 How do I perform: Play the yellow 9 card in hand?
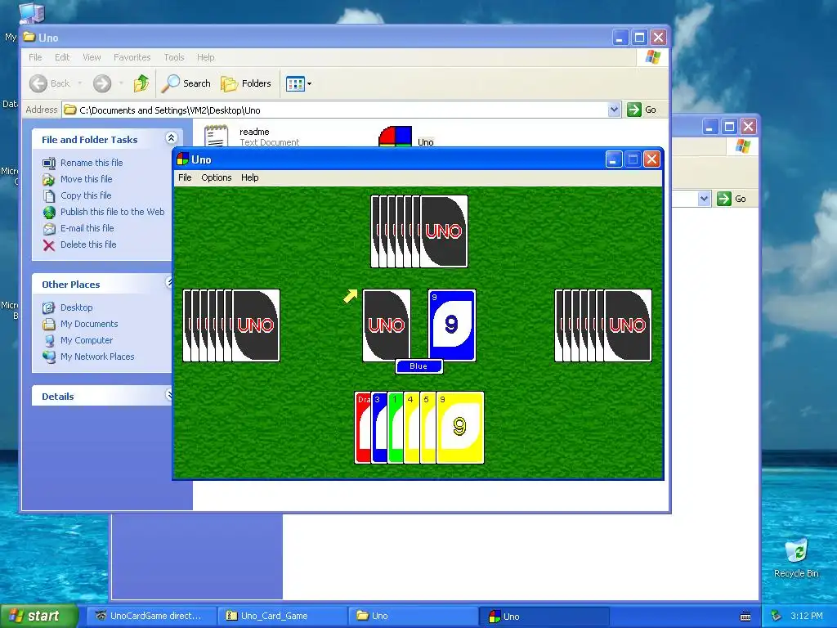[460, 427]
